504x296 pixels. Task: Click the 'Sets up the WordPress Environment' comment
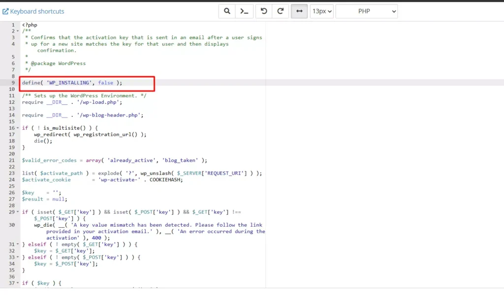(84, 96)
